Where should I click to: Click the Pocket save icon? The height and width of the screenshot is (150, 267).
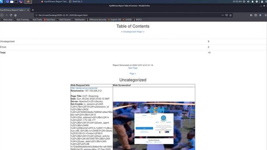click(227, 15)
